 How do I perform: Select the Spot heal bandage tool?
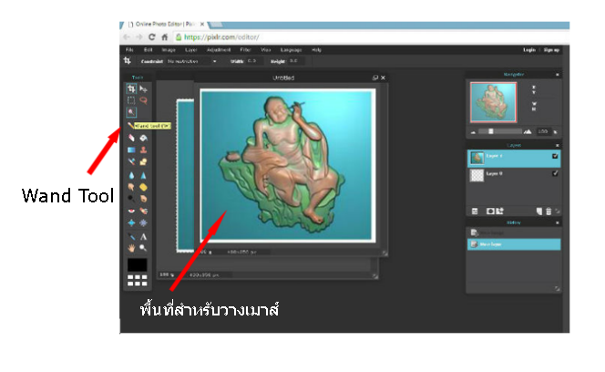[x=144, y=211]
